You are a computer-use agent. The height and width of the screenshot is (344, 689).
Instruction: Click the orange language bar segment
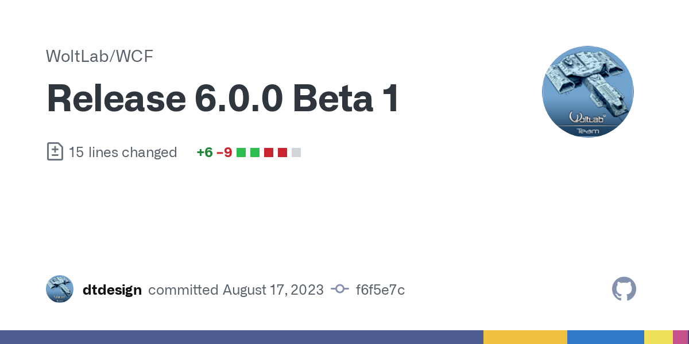(525, 337)
